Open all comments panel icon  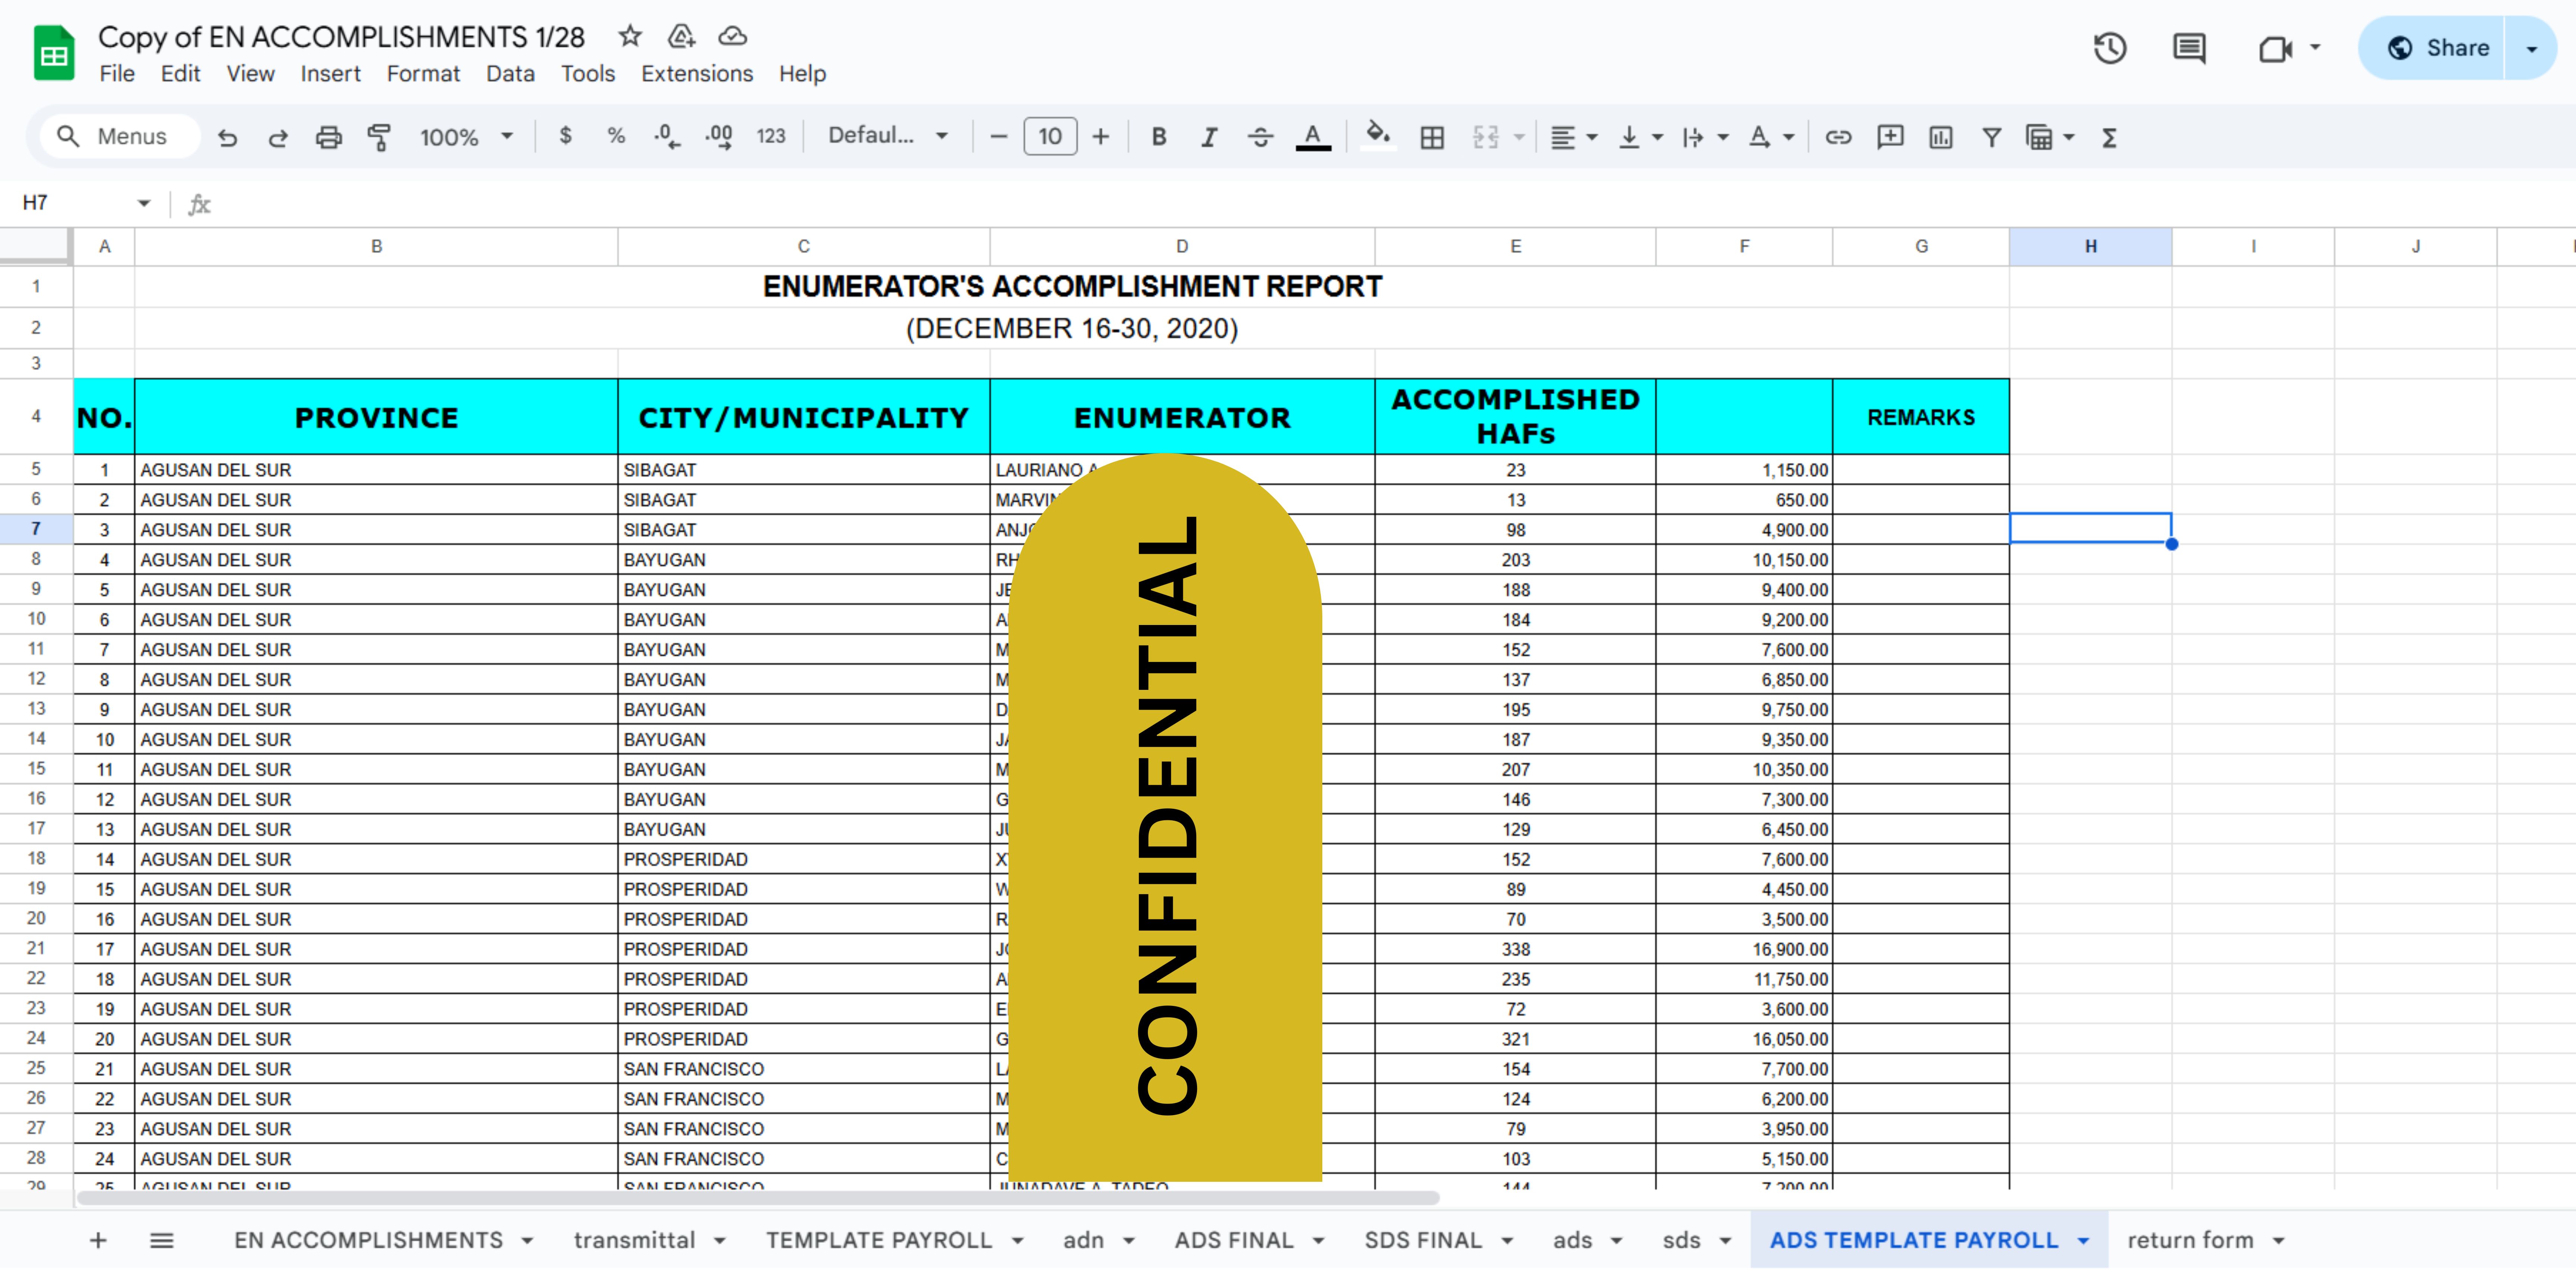[2189, 48]
